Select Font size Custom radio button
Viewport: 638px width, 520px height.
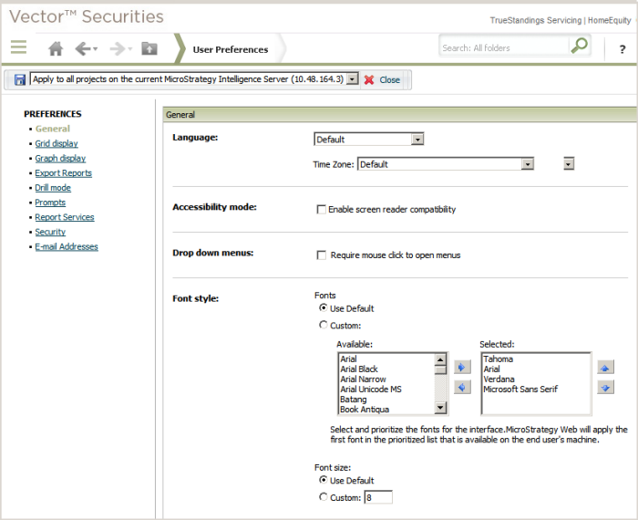point(323,497)
